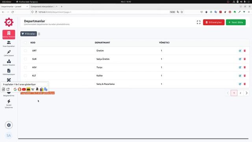
Task: Open İnsan Kaynakları in sidebar
Action: pos(9,44)
